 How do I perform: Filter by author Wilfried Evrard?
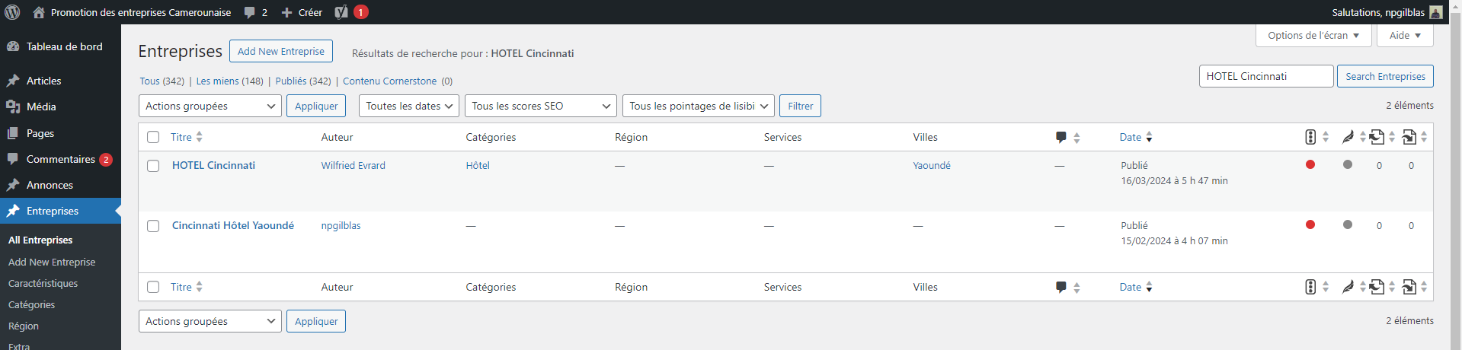353,165
